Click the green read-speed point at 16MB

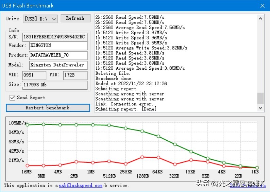[x=28, y=125]
